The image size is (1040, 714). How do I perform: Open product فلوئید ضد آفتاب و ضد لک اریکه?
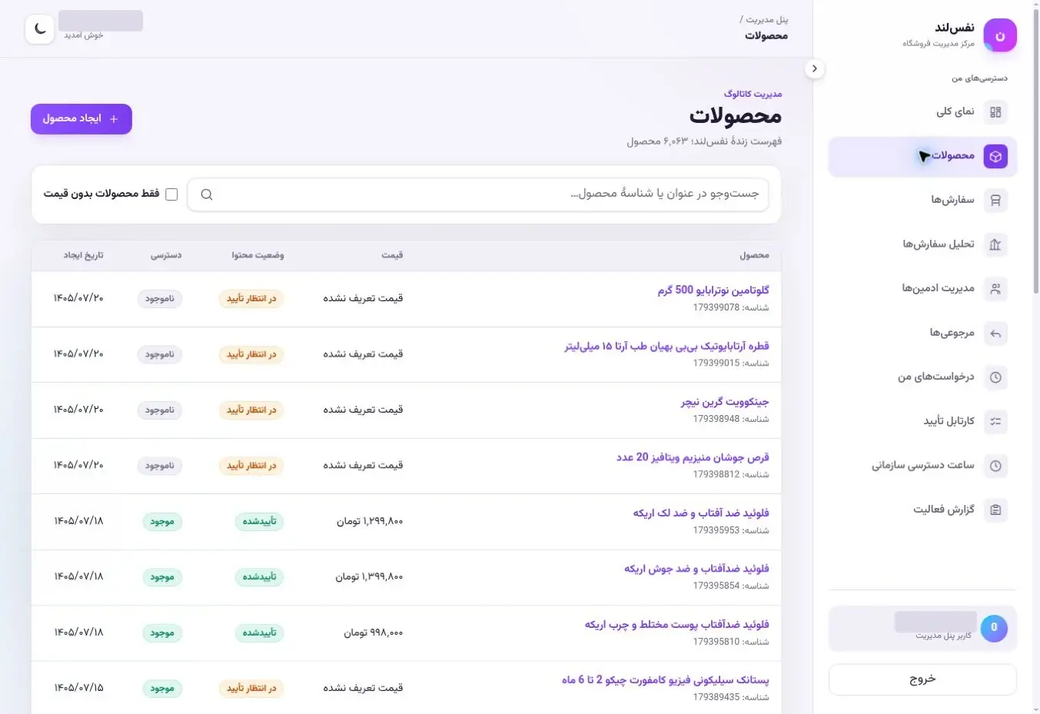point(701,513)
